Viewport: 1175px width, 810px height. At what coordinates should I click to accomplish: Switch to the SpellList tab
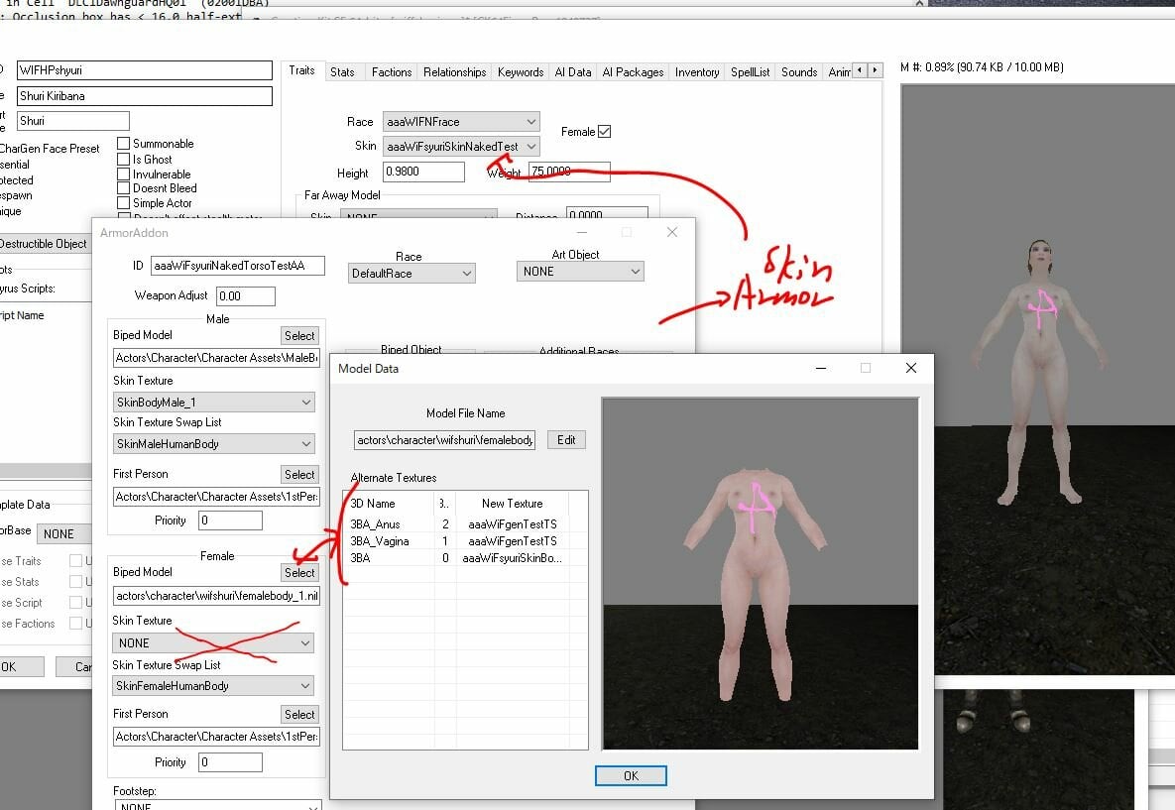point(750,72)
